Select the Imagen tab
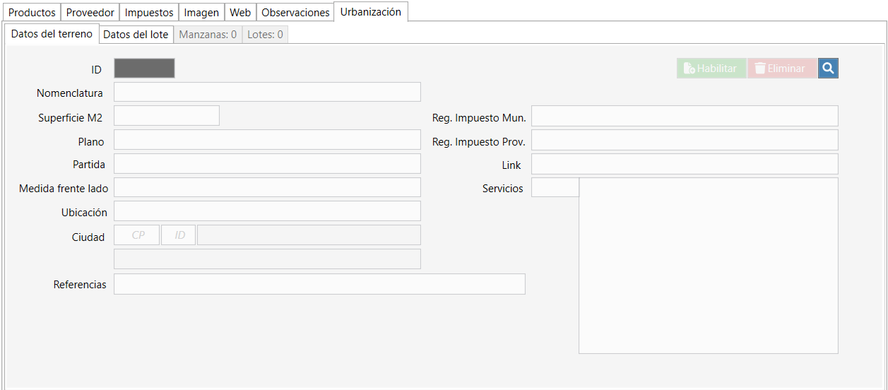 201,13
